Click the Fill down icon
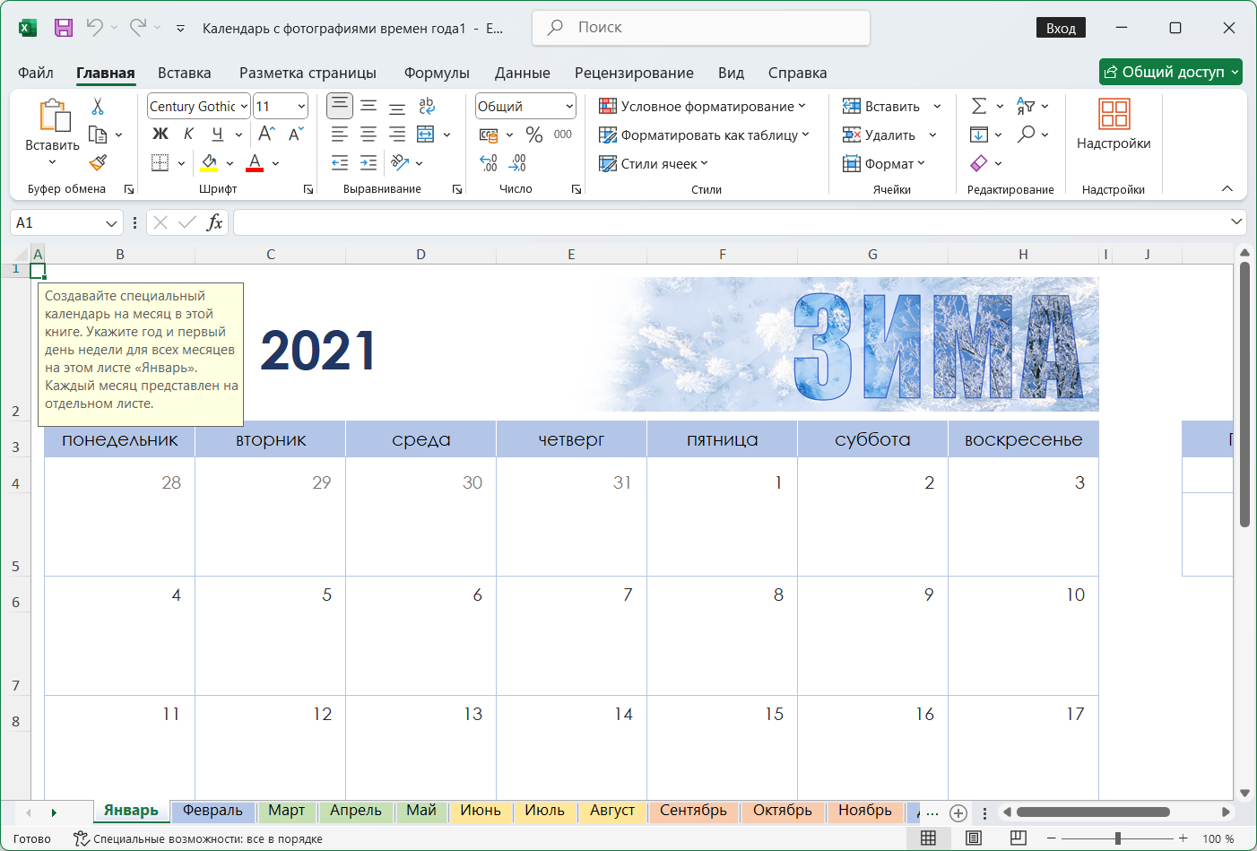Screen dimensions: 1257x851 click(979, 135)
